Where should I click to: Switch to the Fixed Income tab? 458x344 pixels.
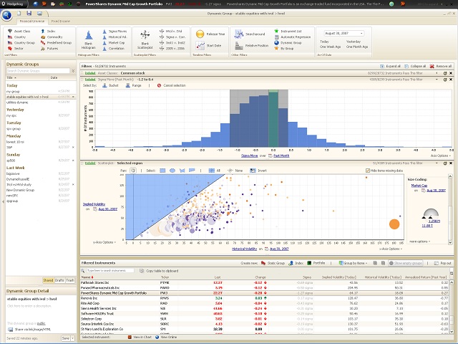coord(60,21)
